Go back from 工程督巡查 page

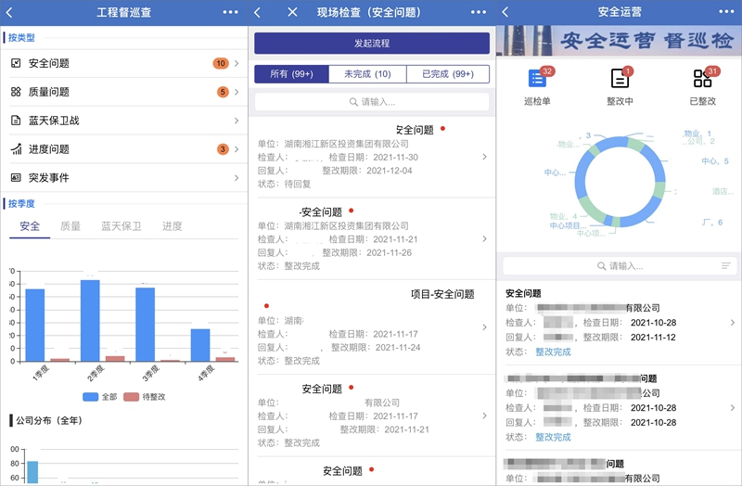coord(9,12)
